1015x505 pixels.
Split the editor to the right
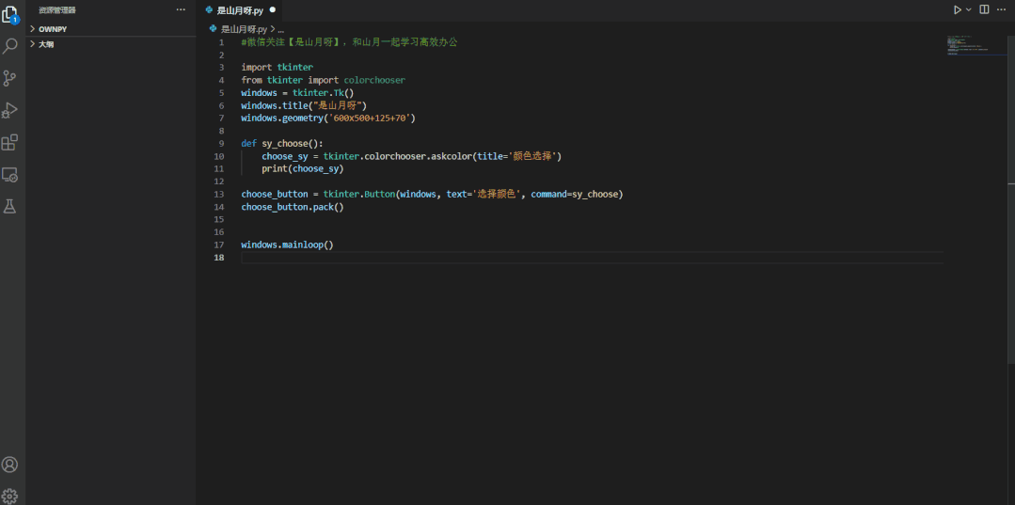click(984, 9)
